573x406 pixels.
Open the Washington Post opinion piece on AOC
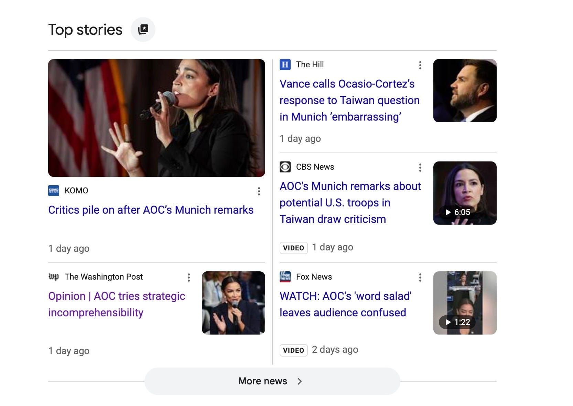tap(117, 304)
